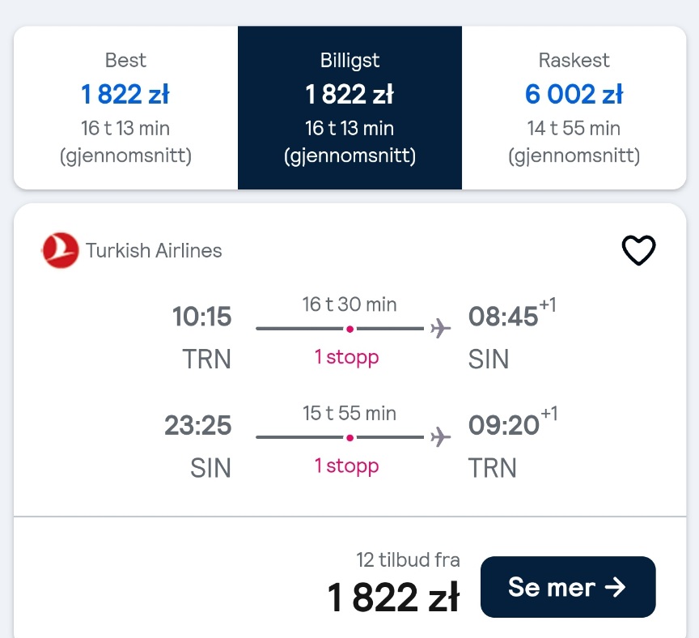Viewport: 699px width, 638px height.
Task: Select the Raskest sorting tab
Action: 574,108
